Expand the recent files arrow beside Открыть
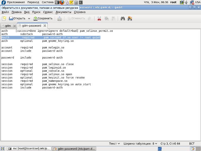 coord(29,19)
